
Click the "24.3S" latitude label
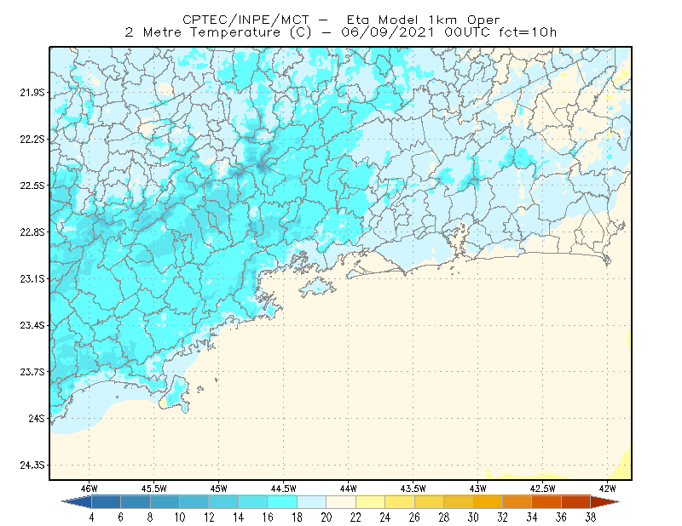[32, 466]
